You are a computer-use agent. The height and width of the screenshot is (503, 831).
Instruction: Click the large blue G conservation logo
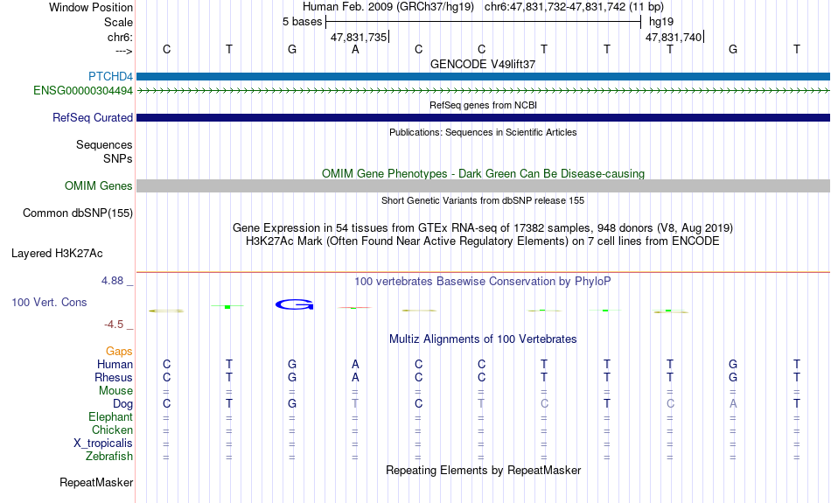[x=295, y=304]
